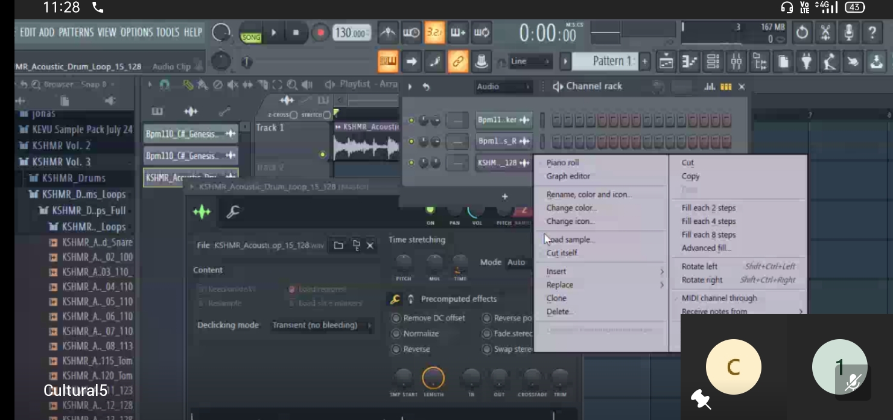Click the one-click recording microphone icon
The image size is (893, 420).
(849, 33)
